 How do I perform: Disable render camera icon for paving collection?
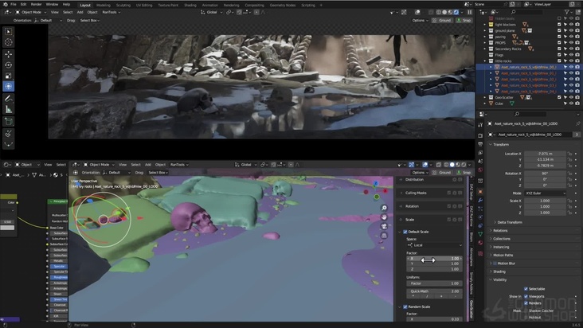577,37
